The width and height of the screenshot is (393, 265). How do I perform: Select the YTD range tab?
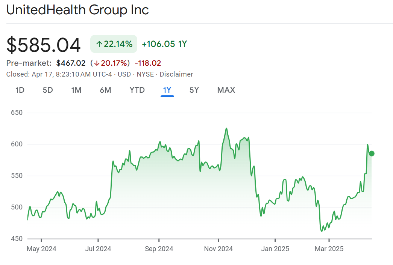click(137, 90)
